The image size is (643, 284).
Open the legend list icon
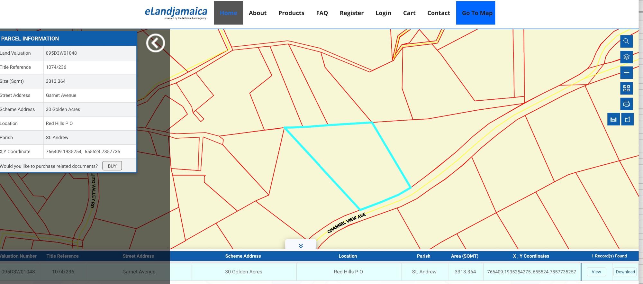(x=626, y=73)
